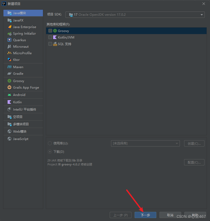Open the 空项目 project type
210x221 pixels.
click(23, 117)
